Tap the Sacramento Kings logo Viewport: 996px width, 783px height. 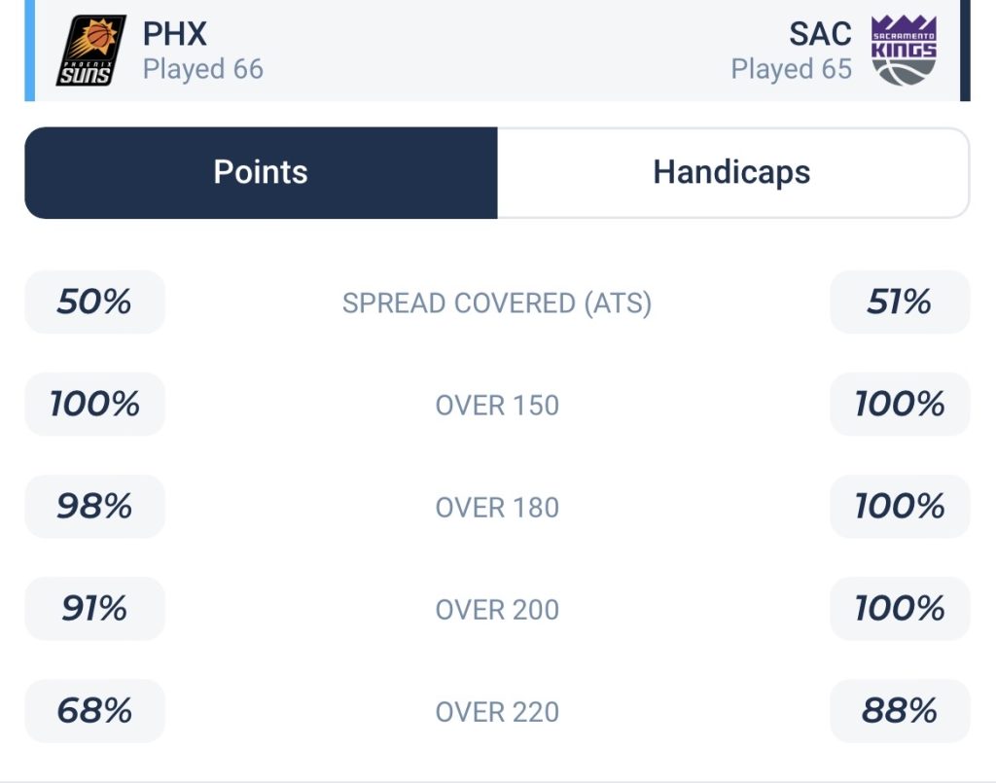click(x=904, y=50)
